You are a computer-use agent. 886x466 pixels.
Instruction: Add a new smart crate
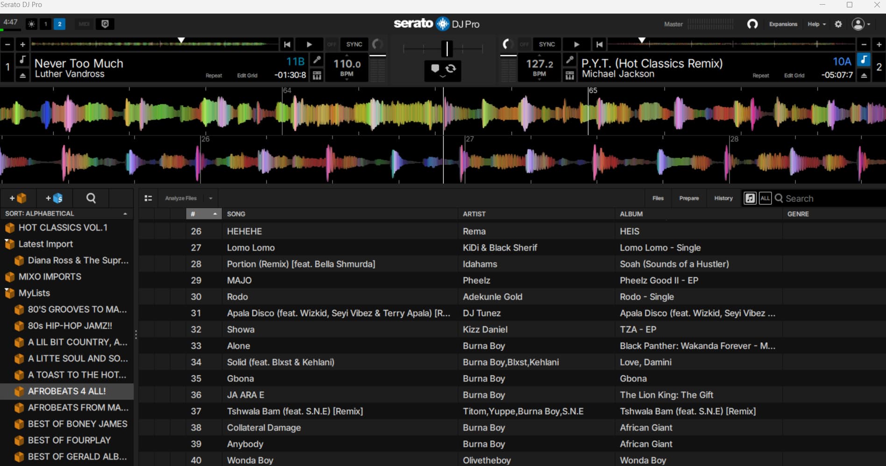tap(54, 198)
